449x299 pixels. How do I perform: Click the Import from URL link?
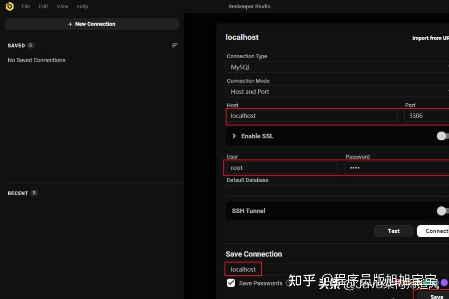[431, 38]
